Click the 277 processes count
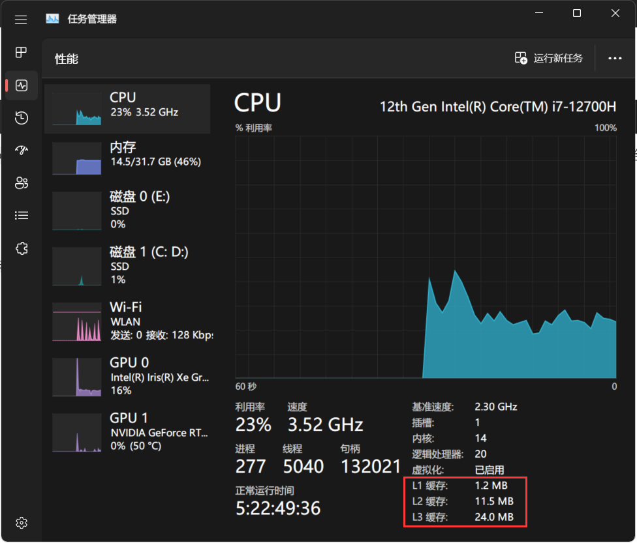 coord(250,467)
